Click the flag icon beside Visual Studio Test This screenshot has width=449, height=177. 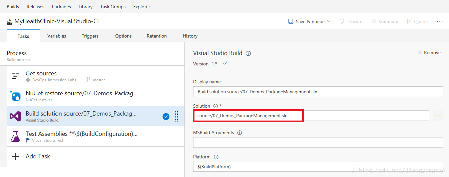click(28, 140)
